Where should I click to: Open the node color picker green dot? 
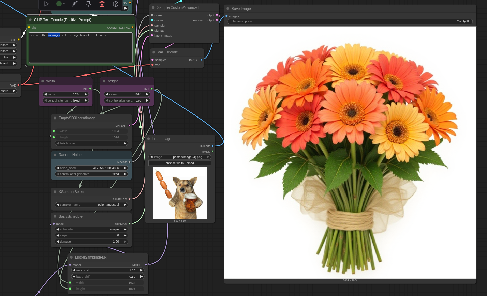click(59, 4)
